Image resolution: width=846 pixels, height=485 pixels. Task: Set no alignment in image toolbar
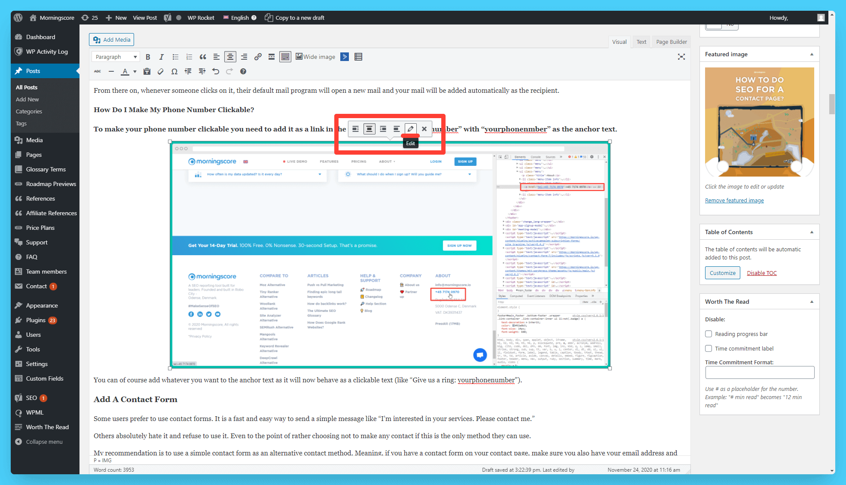(397, 129)
